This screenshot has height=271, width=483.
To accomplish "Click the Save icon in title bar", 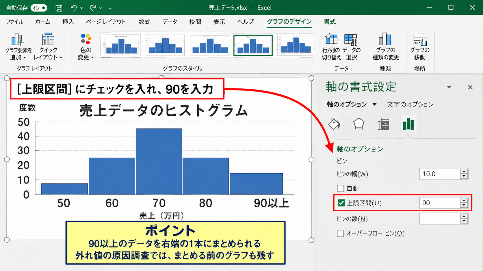I will tap(59, 8).
